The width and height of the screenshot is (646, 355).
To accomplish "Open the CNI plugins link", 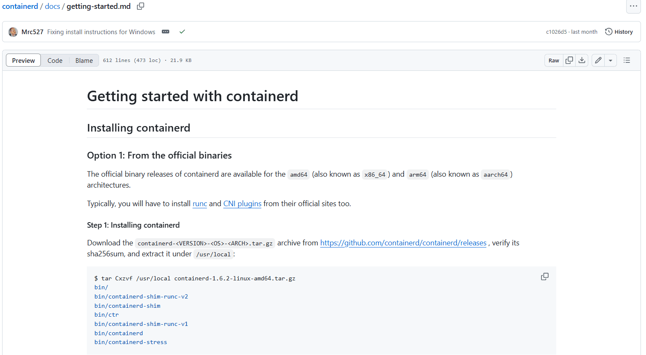I will (242, 204).
